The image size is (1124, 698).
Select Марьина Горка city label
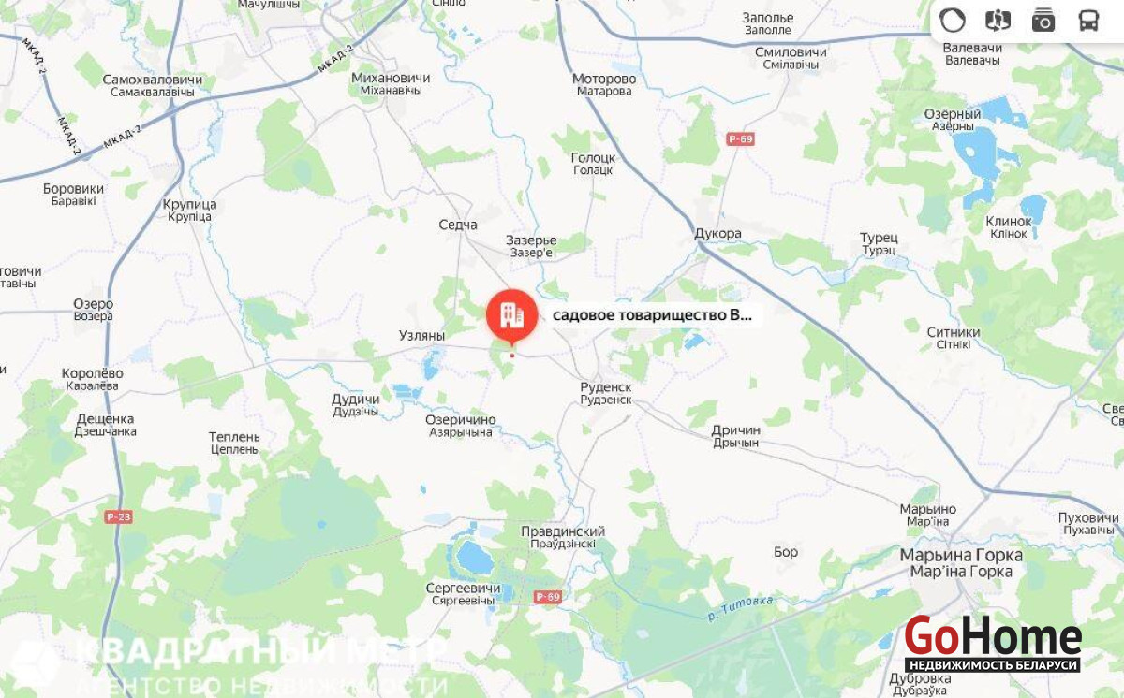click(x=961, y=555)
